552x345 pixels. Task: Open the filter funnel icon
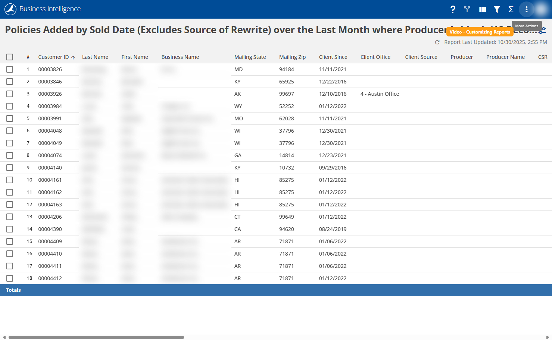coord(497,9)
